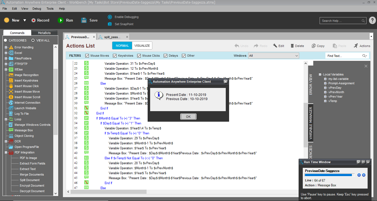Select the Message Box command icon

point(11,130)
